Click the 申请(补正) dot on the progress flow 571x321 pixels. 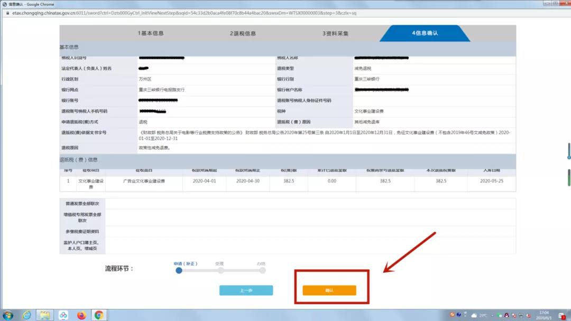click(179, 270)
